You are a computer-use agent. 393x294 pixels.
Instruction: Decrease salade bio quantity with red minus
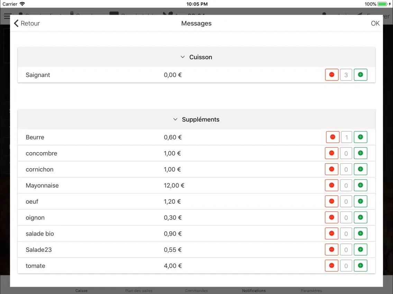[x=331, y=234]
